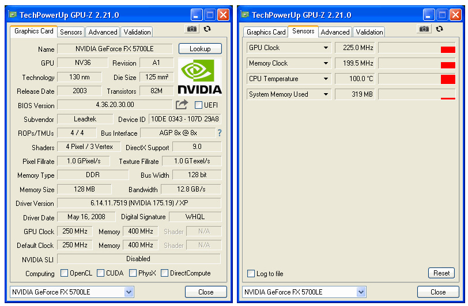The image size is (468, 306).
Task: Click refresh icon in left GPU-Z window
Action: pos(207,29)
